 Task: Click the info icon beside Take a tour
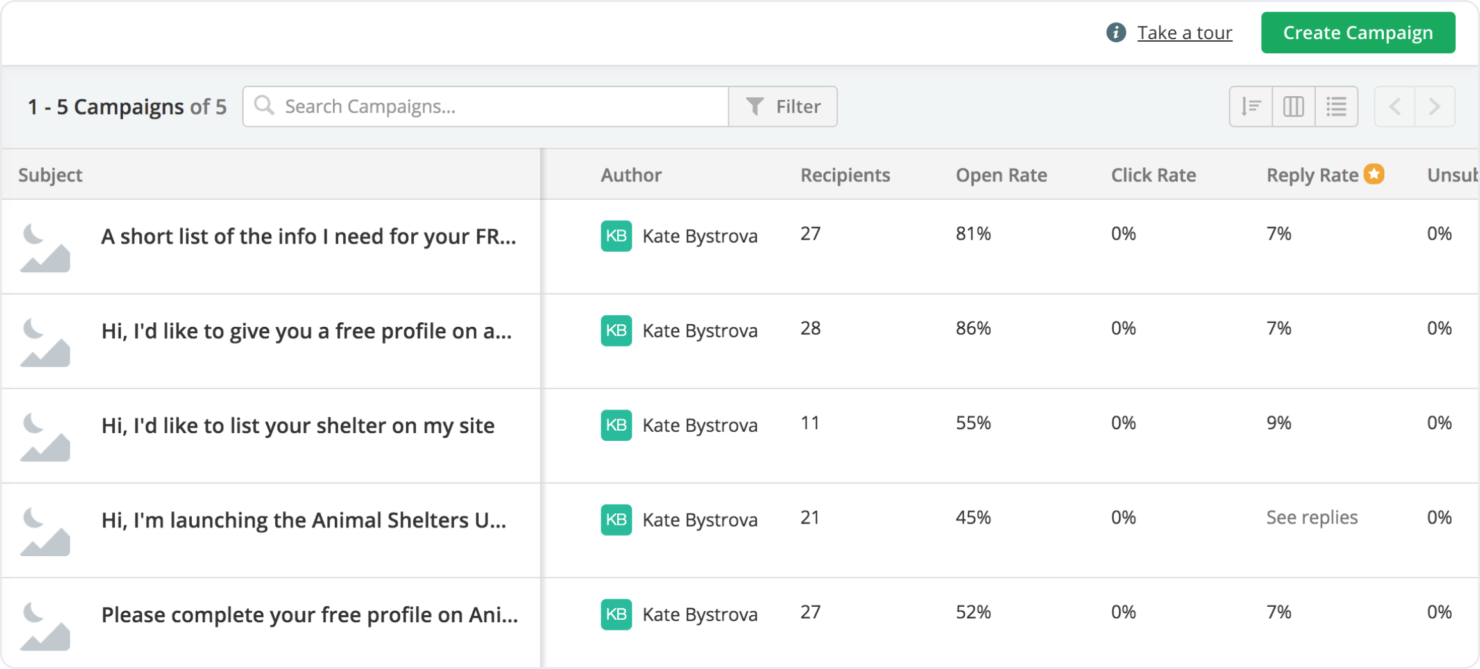click(x=1116, y=33)
